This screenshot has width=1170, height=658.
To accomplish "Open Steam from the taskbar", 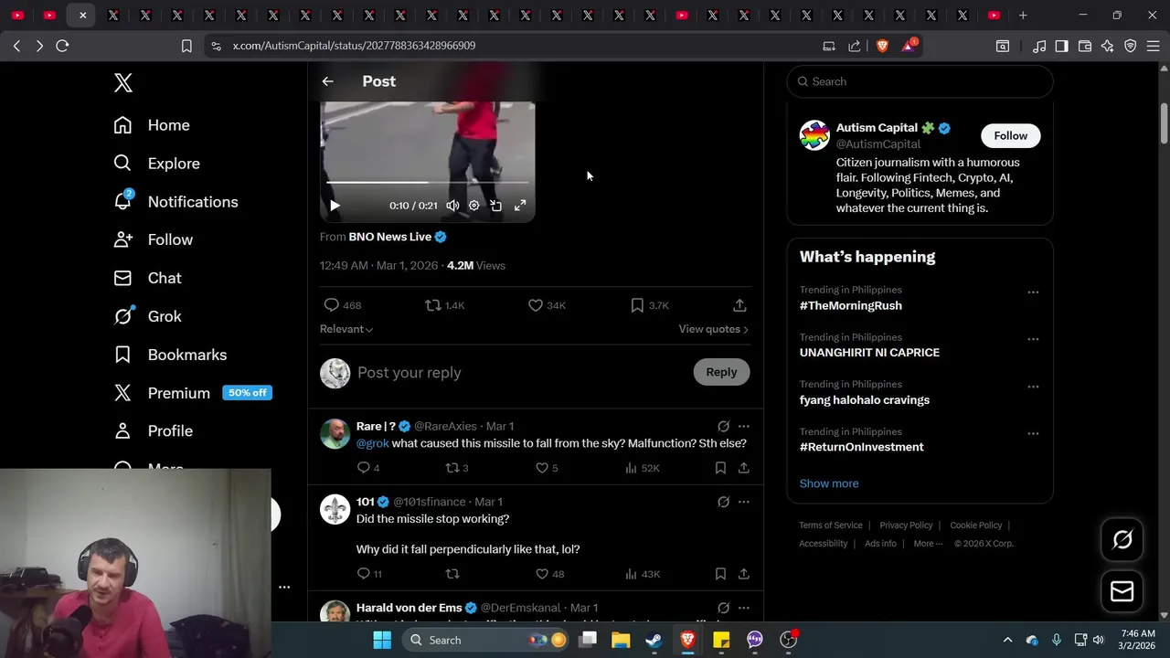I will [x=654, y=640].
